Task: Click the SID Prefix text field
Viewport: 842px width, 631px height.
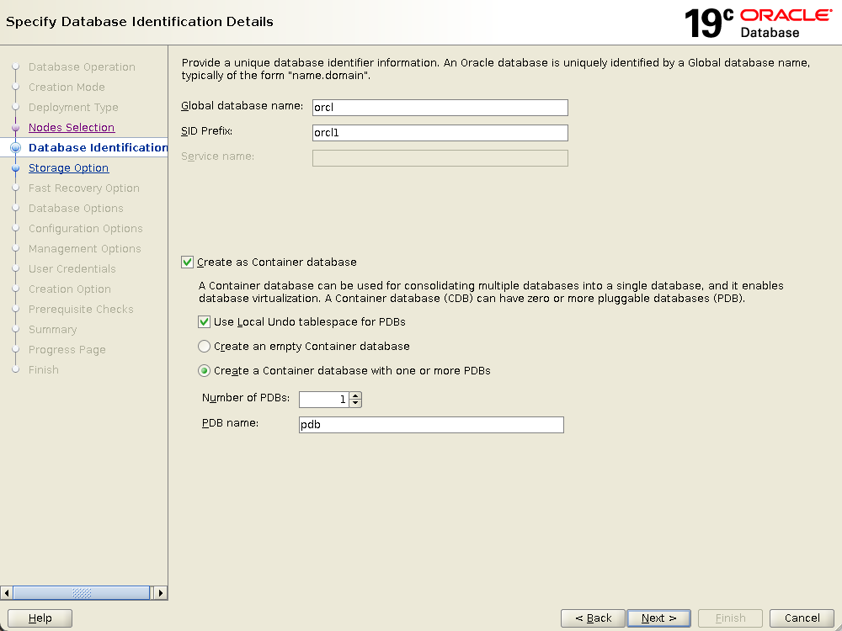Action: pos(440,133)
